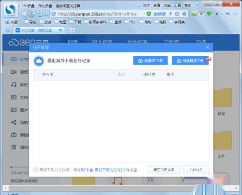
Task: Click the 版权保护投诉指引 link
Action: pos(24,181)
